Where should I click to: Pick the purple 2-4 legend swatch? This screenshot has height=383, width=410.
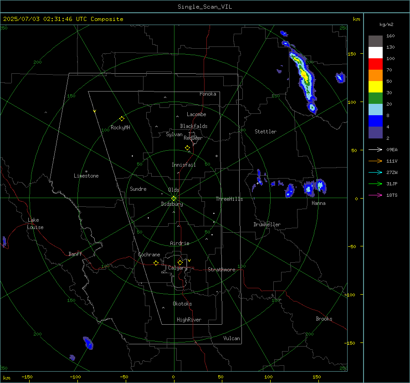[375, 133]
